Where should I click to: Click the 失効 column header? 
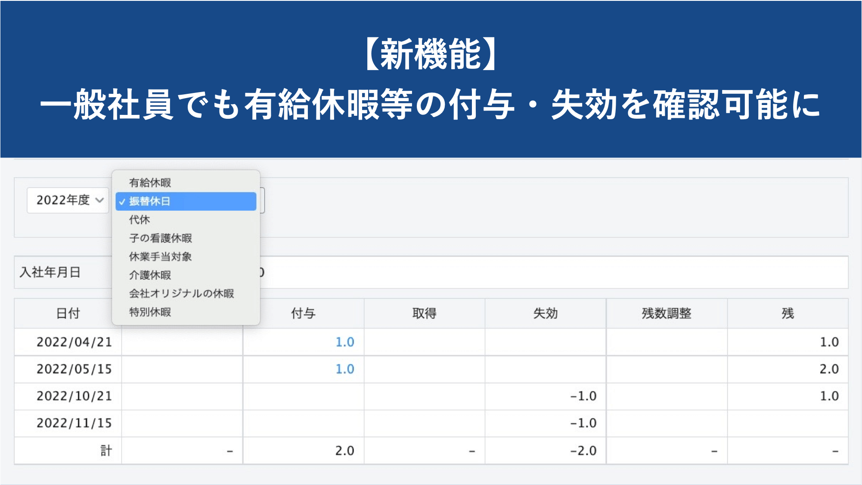546,313
